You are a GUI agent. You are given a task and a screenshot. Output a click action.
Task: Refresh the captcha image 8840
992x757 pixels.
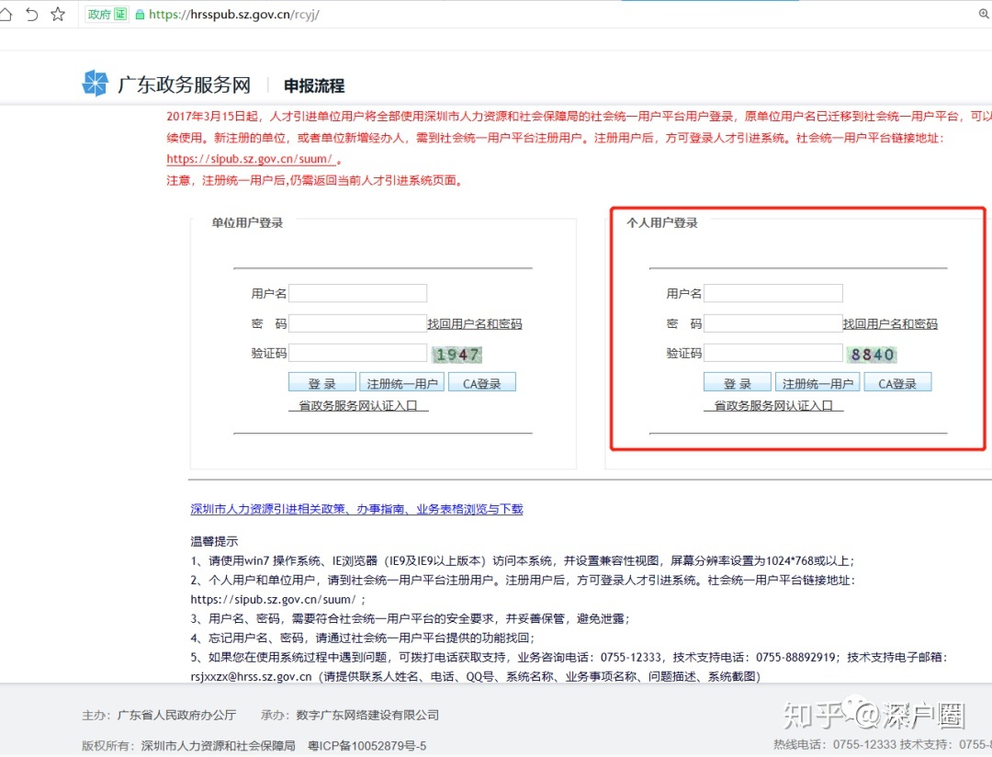pyautogui.click(x=873, y=355)
